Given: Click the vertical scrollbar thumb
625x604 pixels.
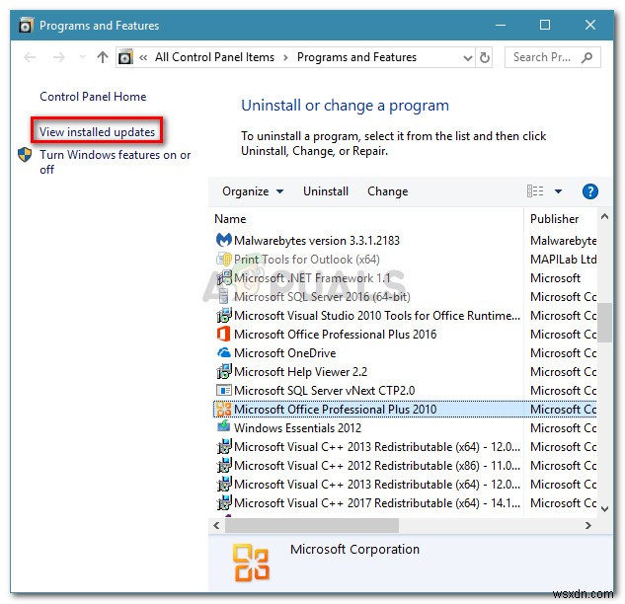Looking at the screenshot, I should pyautogui.click(x=606, y=323).
